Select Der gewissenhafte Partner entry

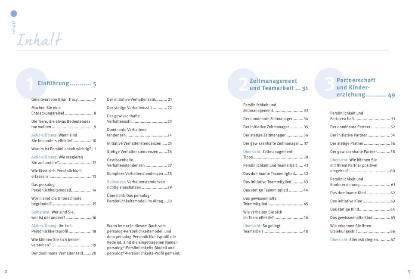(362, 152)
